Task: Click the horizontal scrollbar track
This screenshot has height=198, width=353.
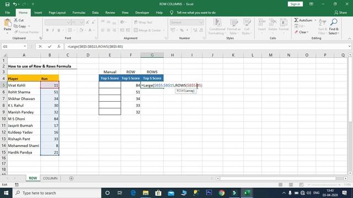Action: [281, 178]
